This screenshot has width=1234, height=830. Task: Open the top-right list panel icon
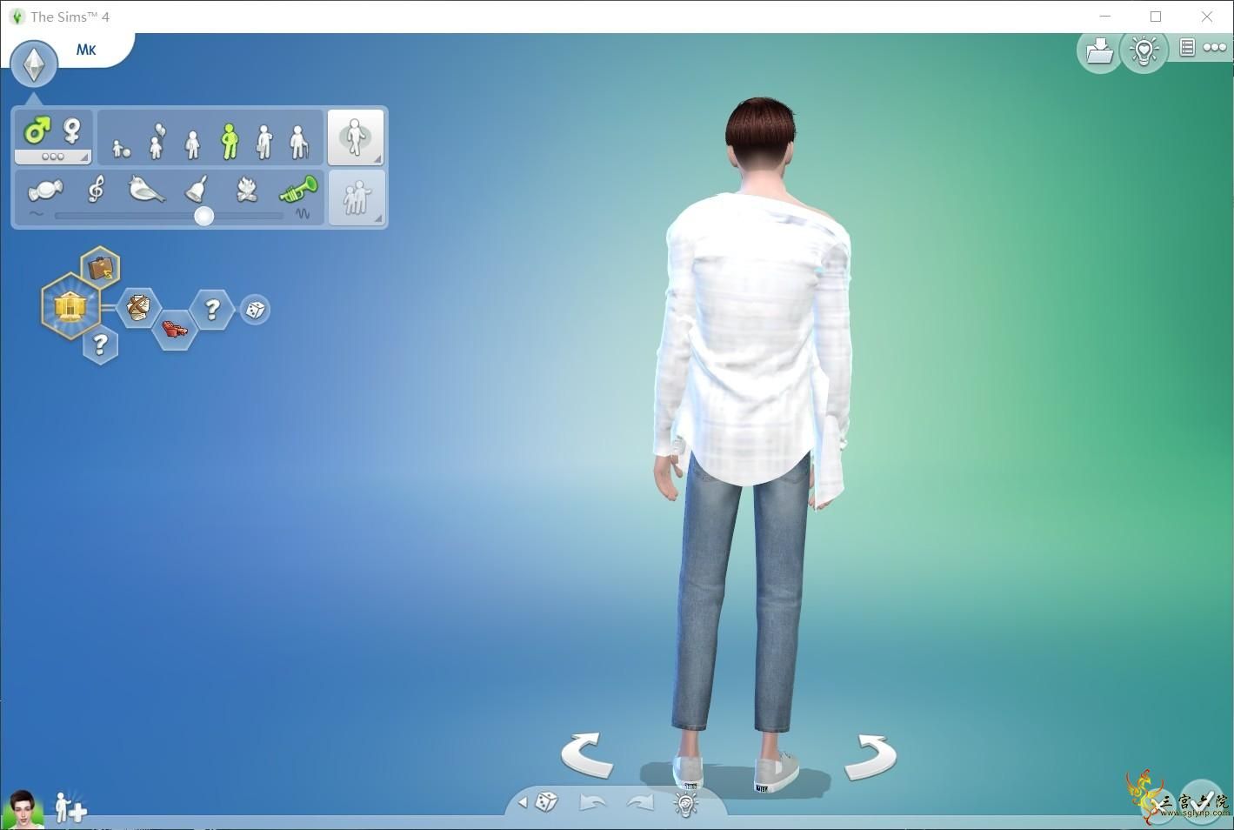[1187, 48]
